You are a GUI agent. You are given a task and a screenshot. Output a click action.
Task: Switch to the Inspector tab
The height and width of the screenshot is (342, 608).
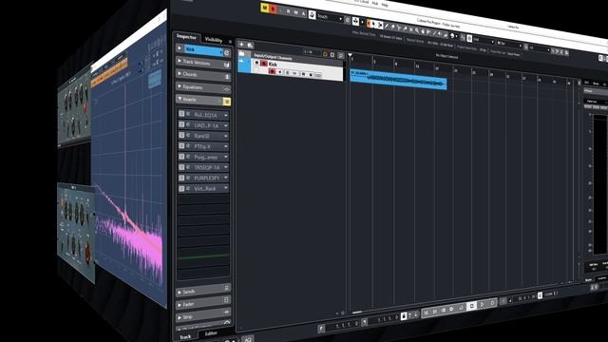[x=186, y=37]
